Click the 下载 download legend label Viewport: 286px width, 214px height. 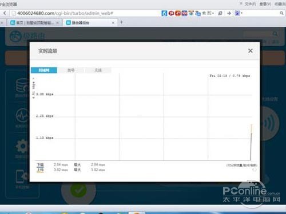click(x=40, y=165)
